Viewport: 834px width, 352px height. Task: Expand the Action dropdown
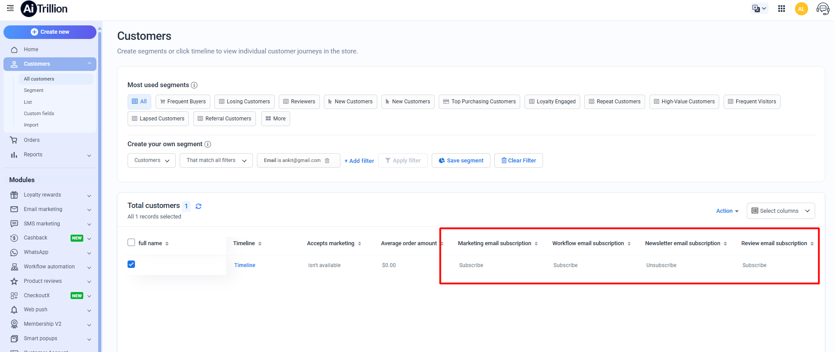click(x=727, y=211)
